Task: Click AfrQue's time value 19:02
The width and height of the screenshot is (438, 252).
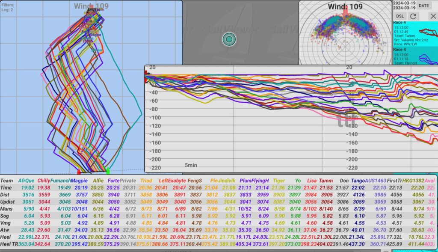Action: [28, 188]
